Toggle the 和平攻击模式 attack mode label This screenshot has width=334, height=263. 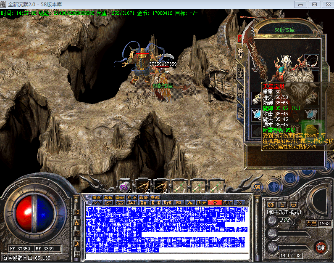click(x=284, y=212)
